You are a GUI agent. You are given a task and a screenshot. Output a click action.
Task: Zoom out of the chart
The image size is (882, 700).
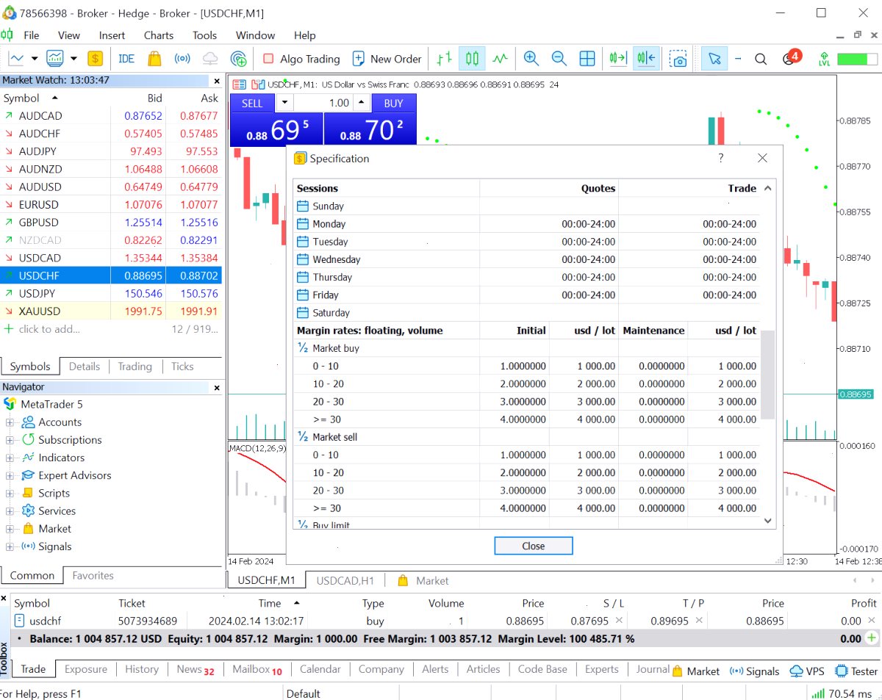(x=559, y=59)
